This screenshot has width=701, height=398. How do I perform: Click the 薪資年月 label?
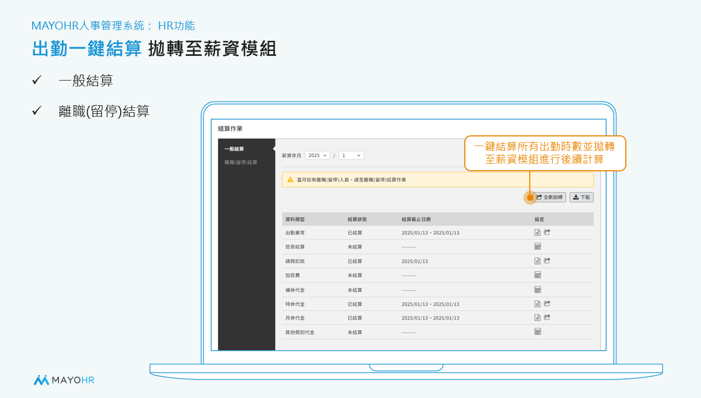(291, 155)
